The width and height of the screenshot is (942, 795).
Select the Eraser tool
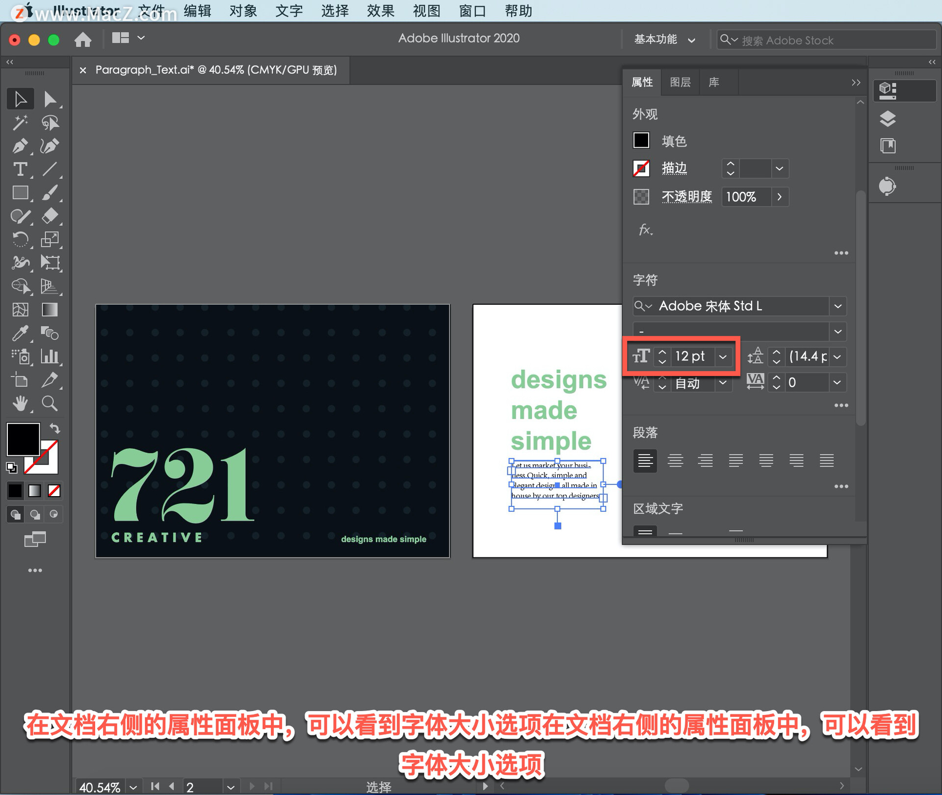pyautogui.click(x=50, y=216)
